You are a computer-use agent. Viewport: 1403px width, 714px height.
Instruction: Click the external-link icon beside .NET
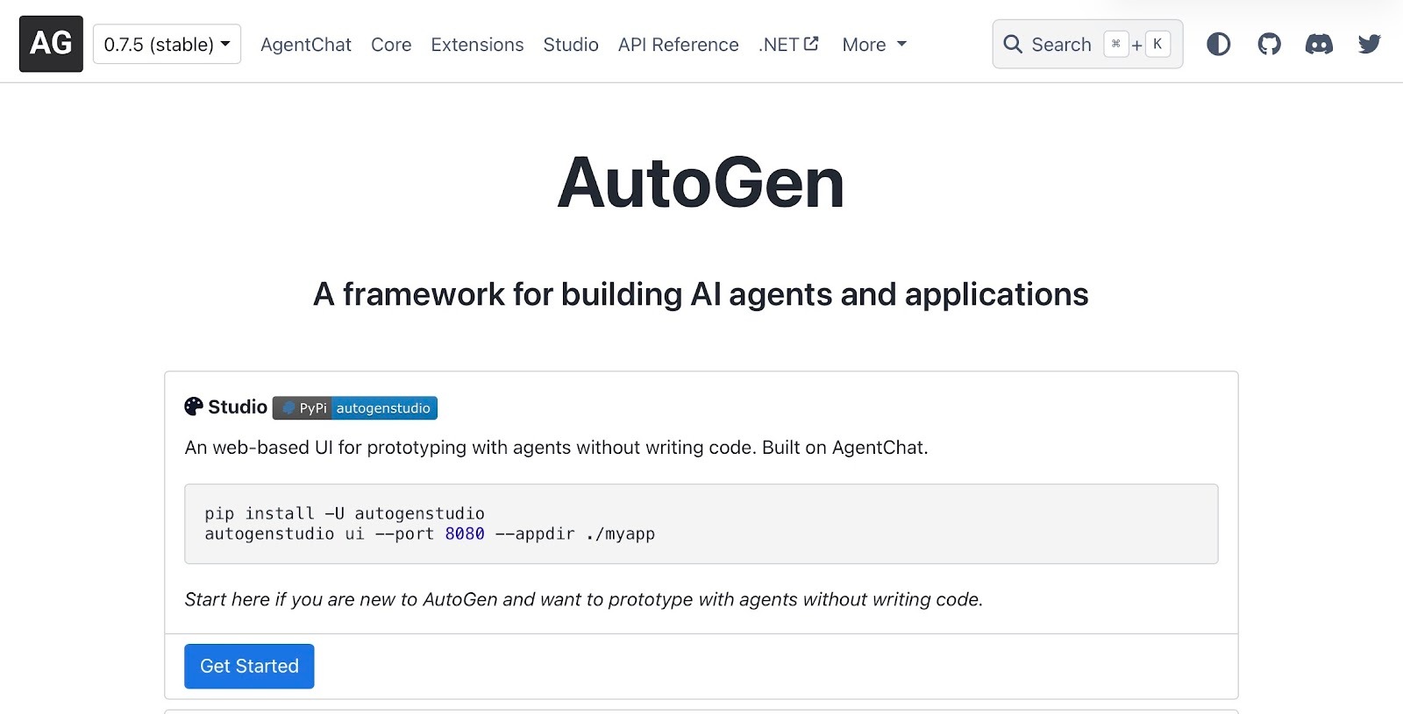tap(811, 43)
